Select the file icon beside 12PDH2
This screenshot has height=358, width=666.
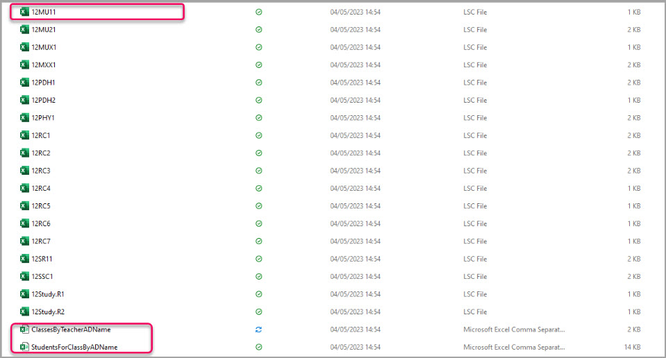(24, 100)
